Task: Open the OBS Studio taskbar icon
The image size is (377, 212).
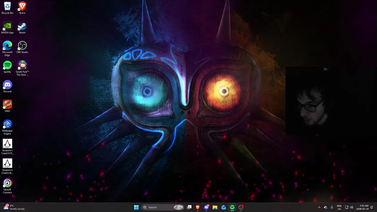Action: pyautogui.click(x=241, y=207)
